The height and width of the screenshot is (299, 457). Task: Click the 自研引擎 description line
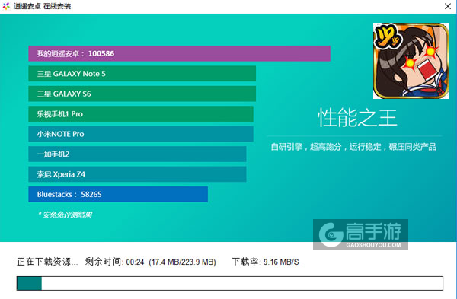click(353, 147)
